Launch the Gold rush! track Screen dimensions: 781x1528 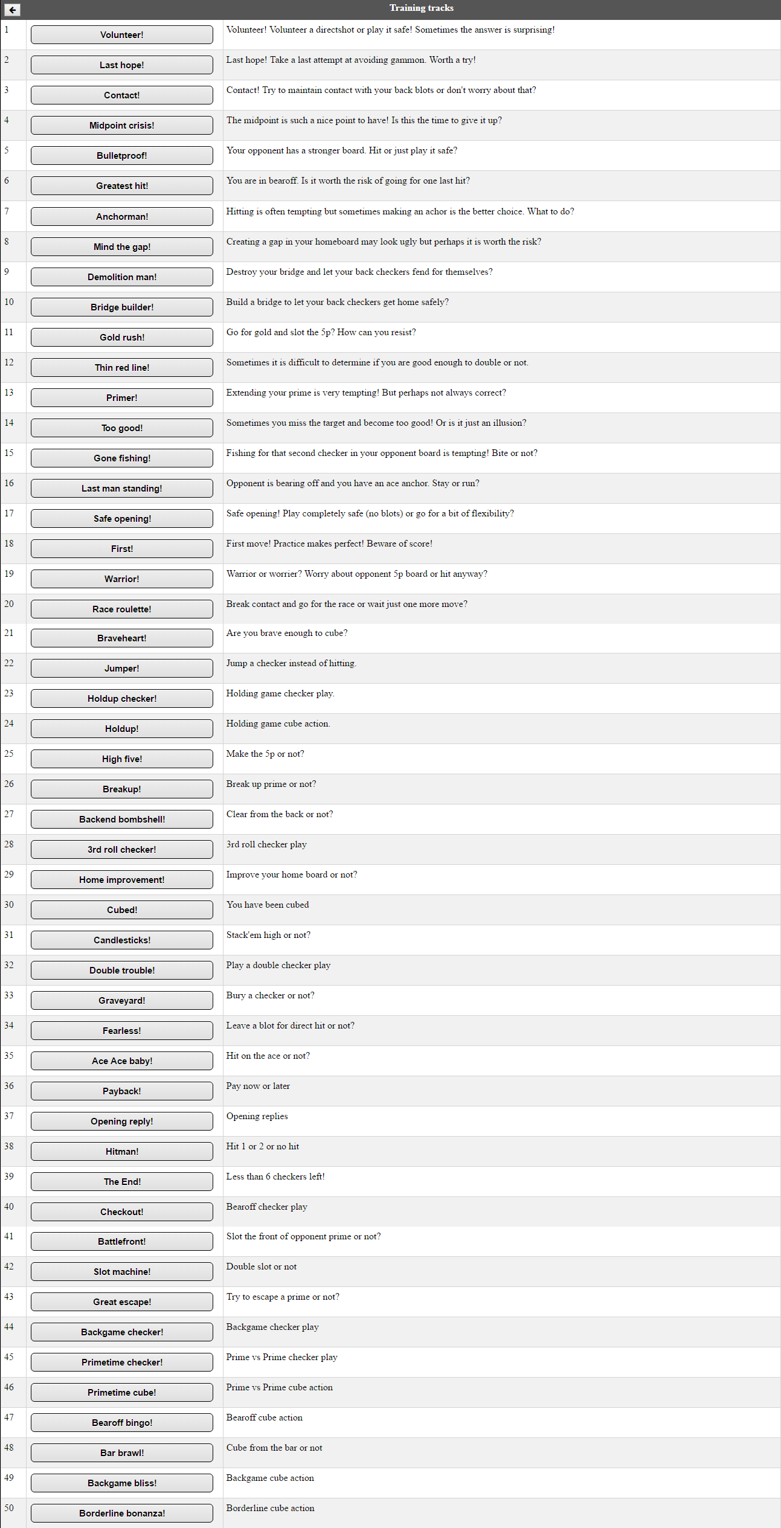click(x=122, y=338)
